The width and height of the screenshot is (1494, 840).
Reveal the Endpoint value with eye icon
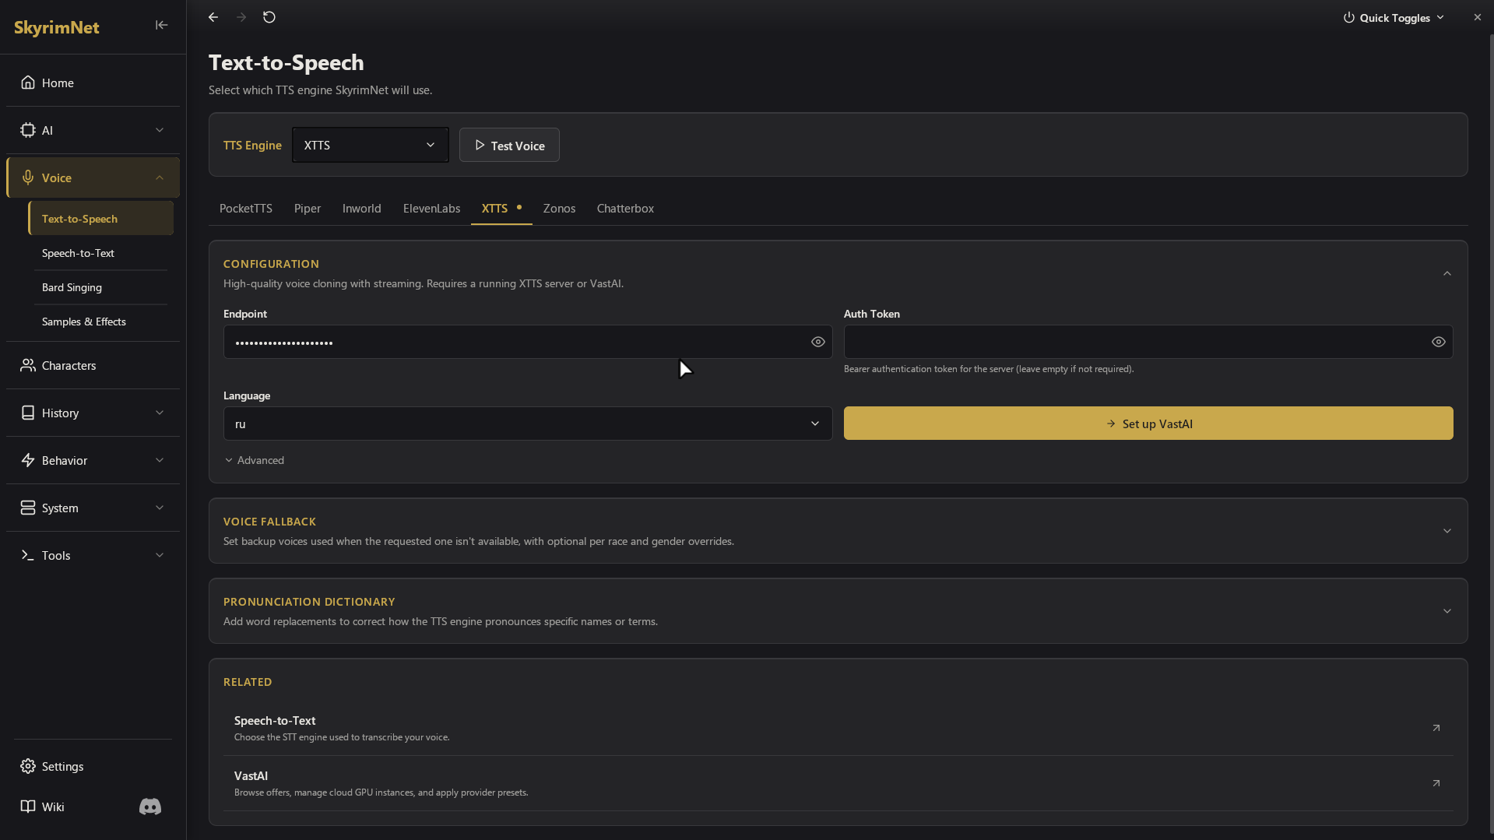click(818, 342)
